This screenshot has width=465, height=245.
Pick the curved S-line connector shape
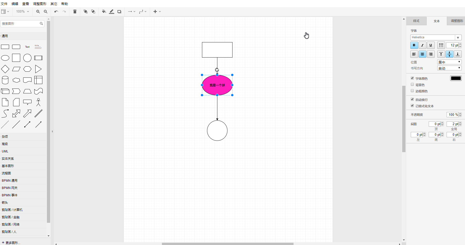5,113
